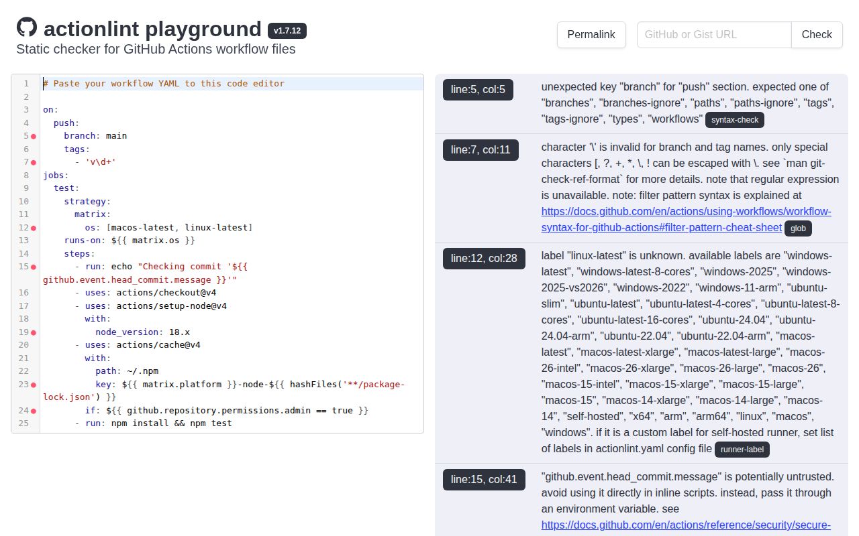Screen dimensions: 859x536
Task: Click the runner-label rule badge
Action: click(742, 450)
